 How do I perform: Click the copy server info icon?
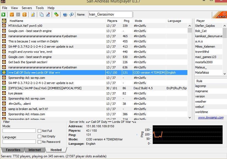pos(42,14)
